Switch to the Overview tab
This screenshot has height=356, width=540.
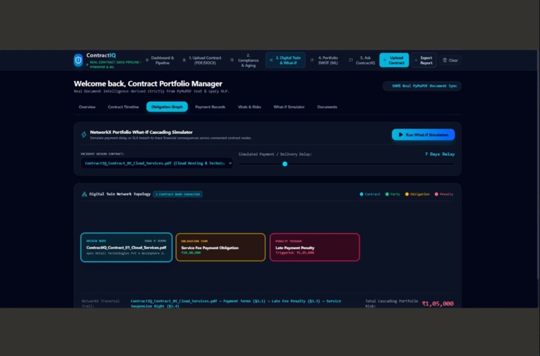[x=87, y=107]
